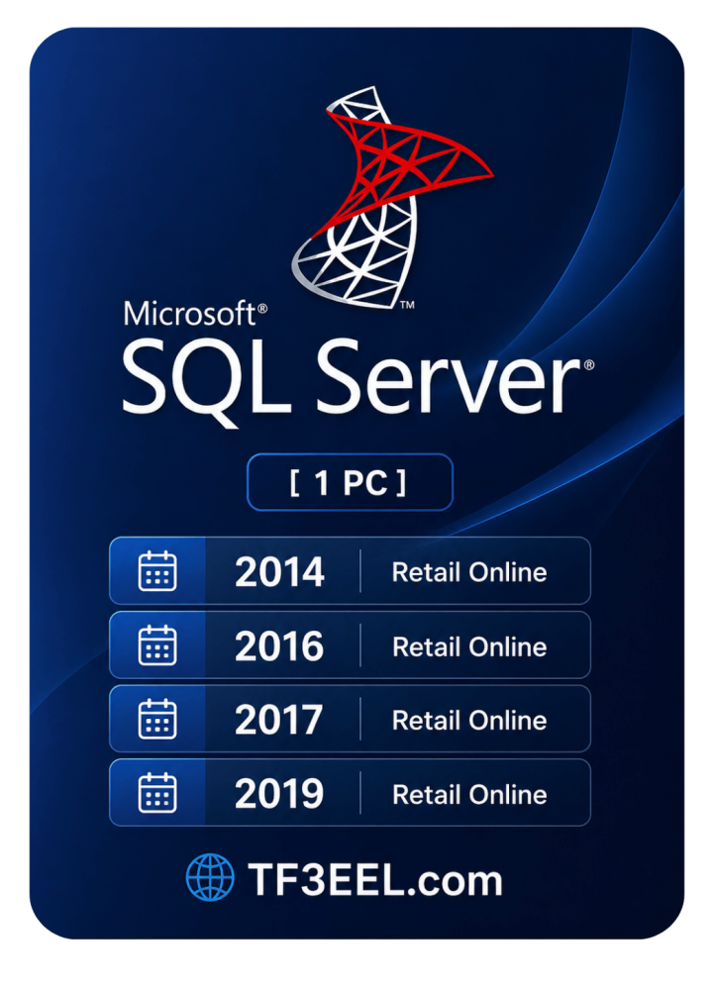Click the calendar icon beside 2019
714x990 pixels.
pos(157,793)
